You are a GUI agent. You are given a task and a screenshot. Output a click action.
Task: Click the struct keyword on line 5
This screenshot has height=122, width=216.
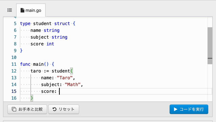pyautogui.click(x=62, y=23)
